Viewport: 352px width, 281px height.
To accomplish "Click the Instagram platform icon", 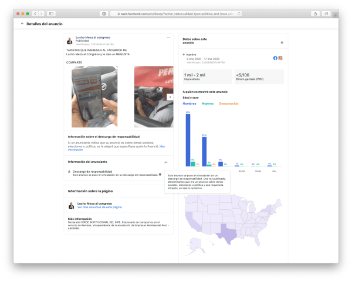I will [280, 58].
